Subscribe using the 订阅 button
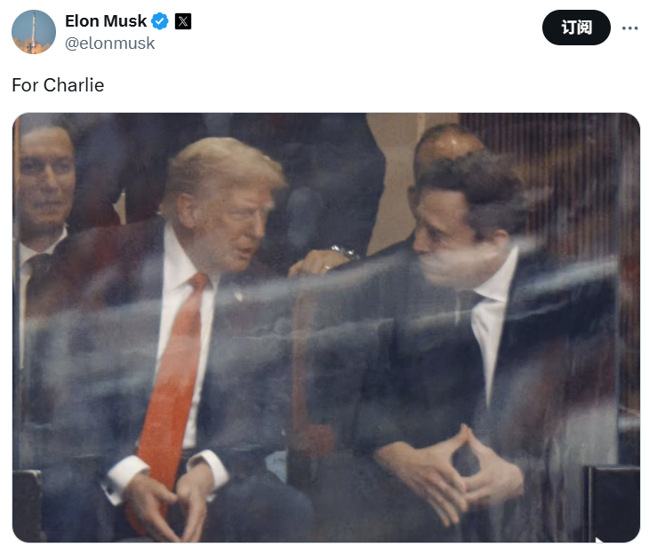Image resolution: width=649 pixels, height=555 pixels. [576, 28]
